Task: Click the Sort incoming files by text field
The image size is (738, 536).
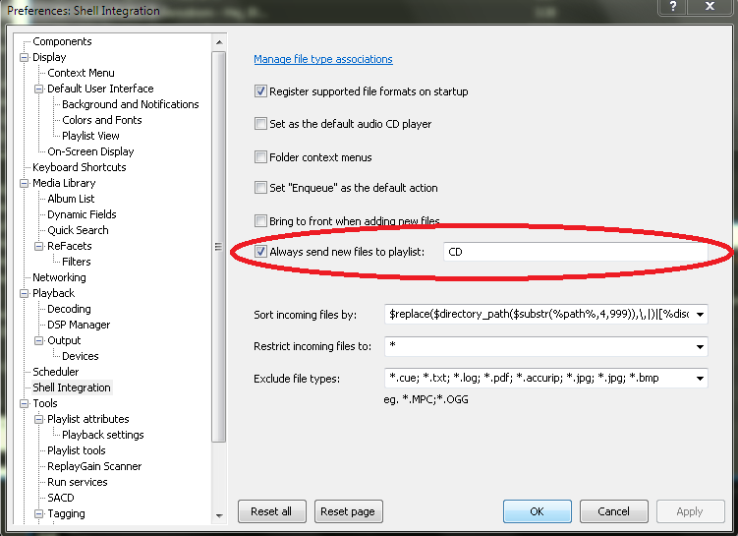Action: (539, 314)
